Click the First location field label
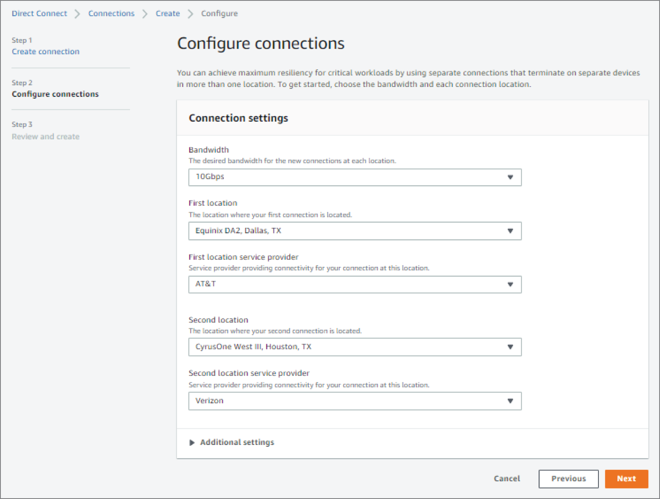Screen dimensions: 660x499 (213, 203)
